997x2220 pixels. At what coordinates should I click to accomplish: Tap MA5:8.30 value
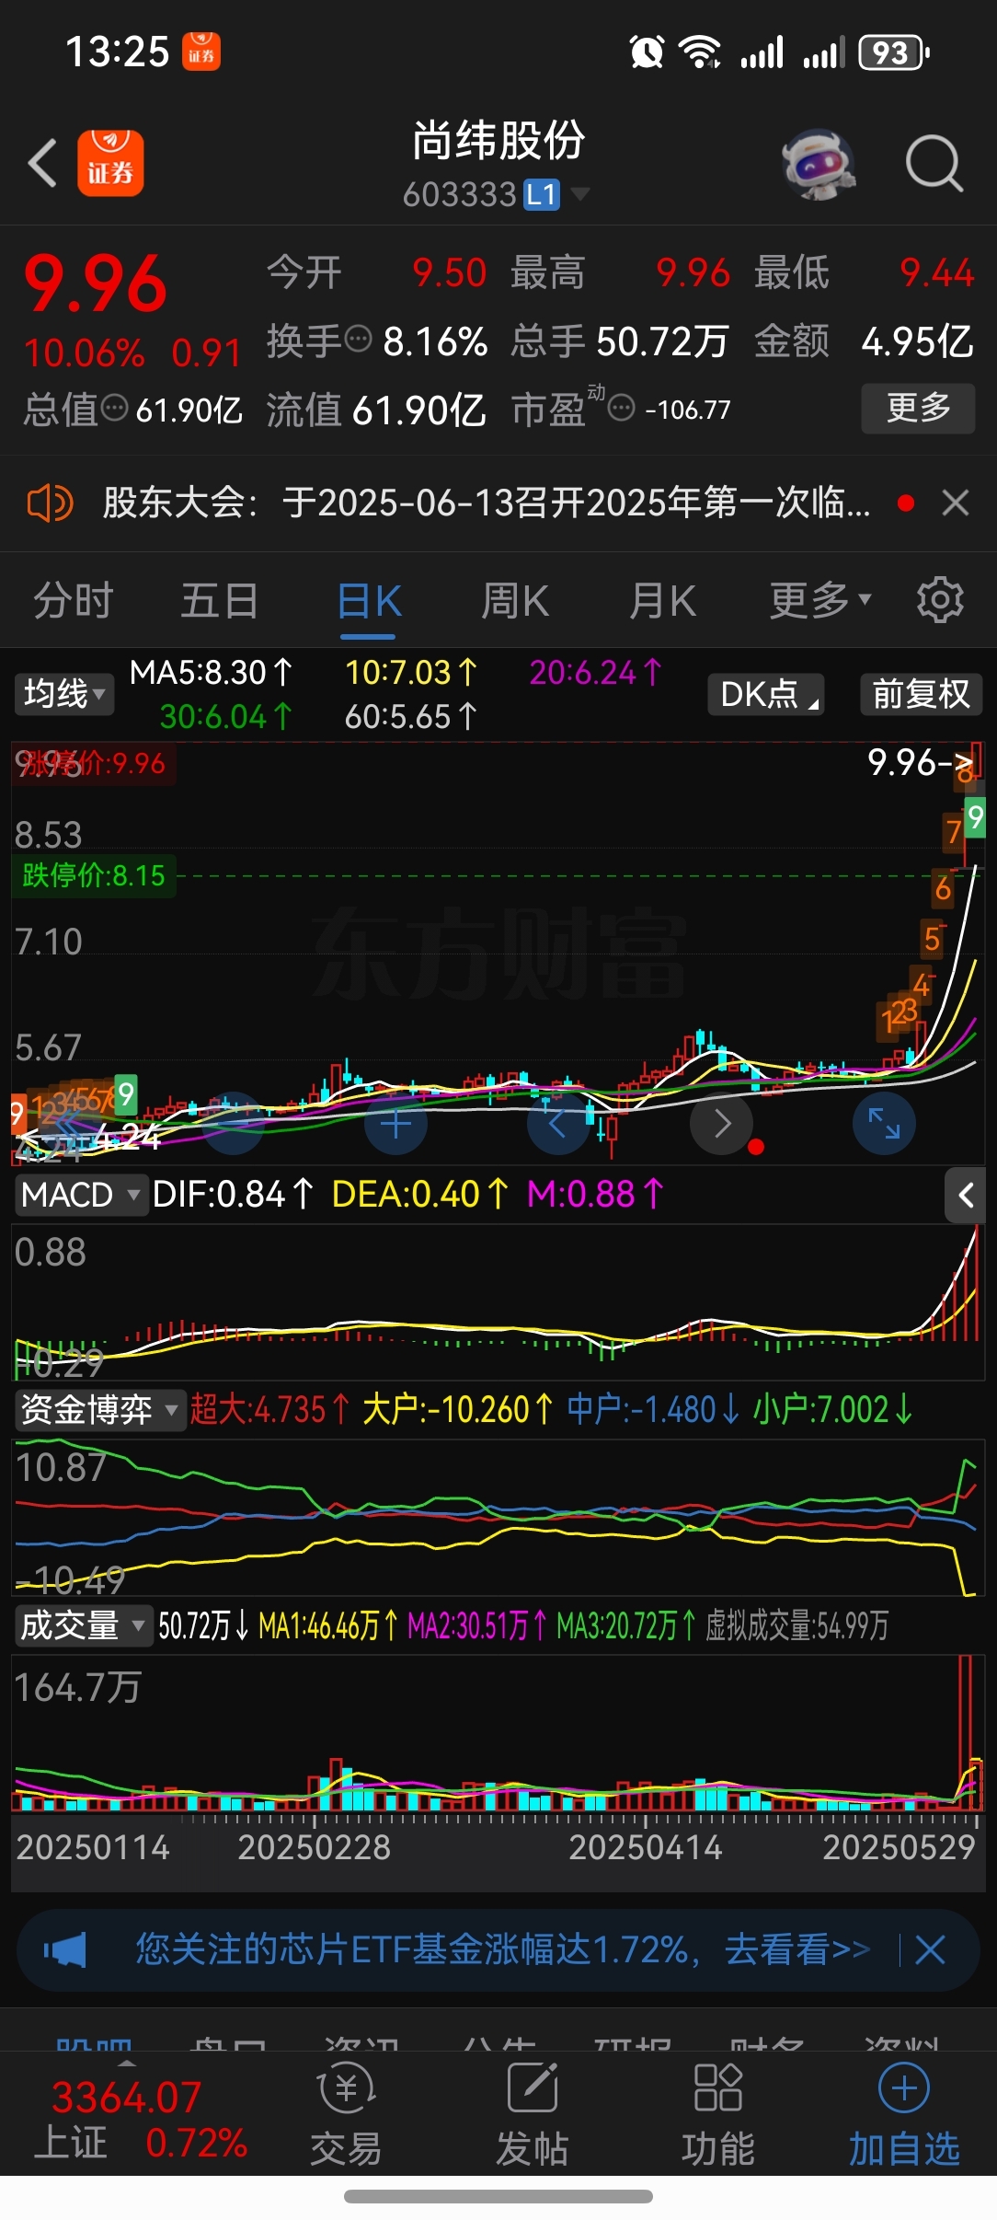[211, 673]
